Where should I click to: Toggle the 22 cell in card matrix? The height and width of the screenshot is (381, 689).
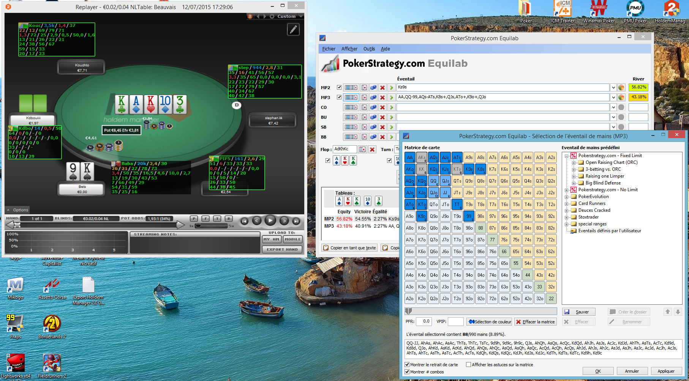click(x=552, y=299)
